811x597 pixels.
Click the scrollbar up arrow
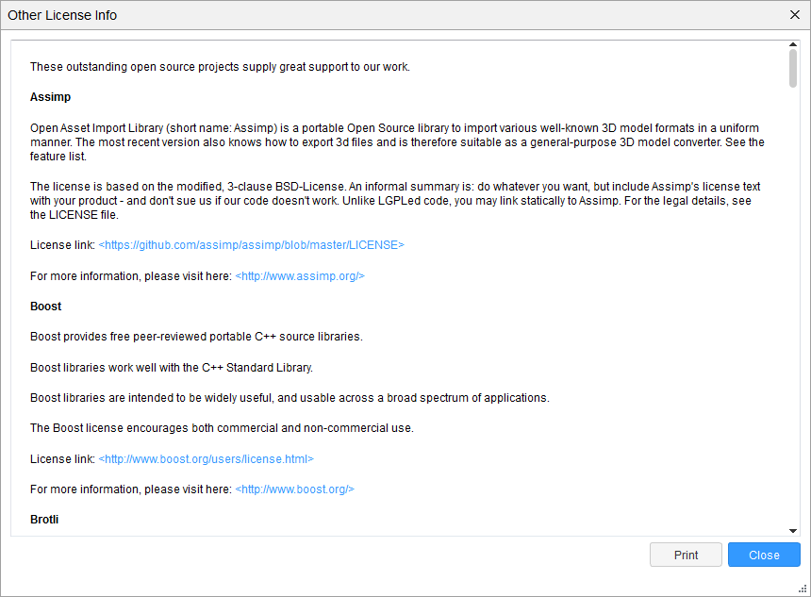coord(793,45)
